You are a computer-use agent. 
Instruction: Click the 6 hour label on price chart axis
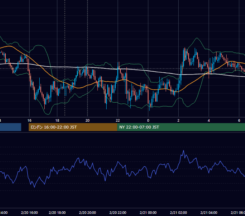pos(239,121)
